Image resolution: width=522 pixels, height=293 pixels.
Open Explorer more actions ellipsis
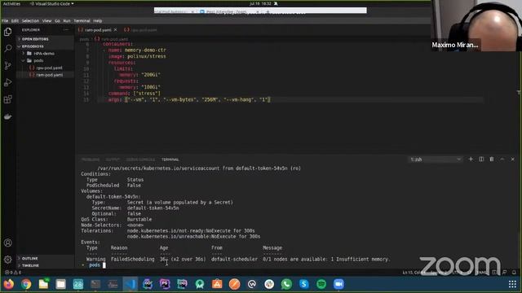tap(66, 30)
